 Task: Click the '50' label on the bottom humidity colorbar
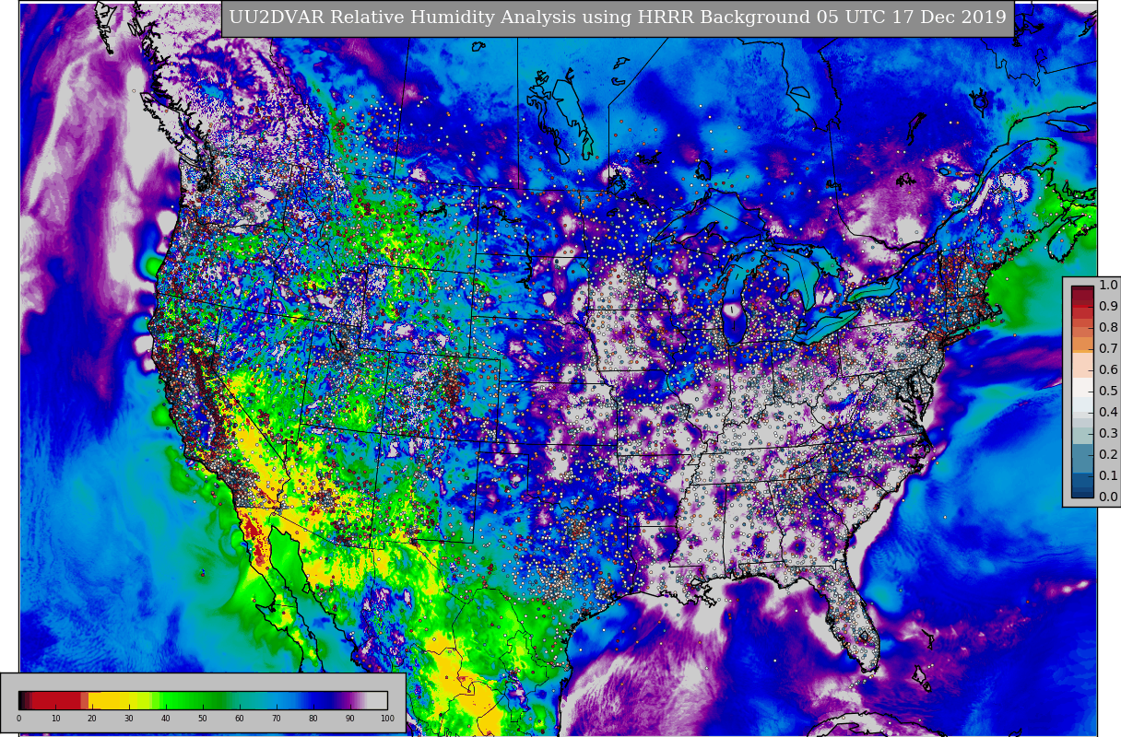tap(203, 719)
